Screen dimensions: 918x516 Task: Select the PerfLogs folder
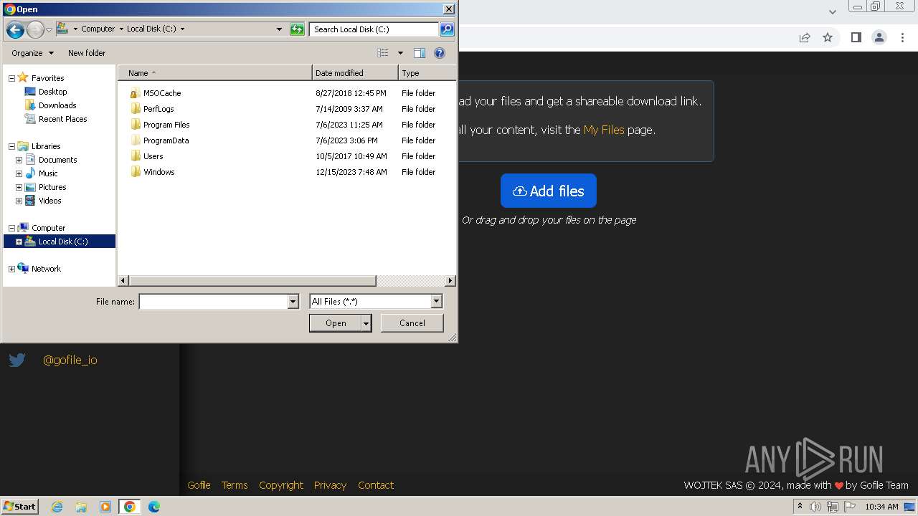click(x=158, y=109)
